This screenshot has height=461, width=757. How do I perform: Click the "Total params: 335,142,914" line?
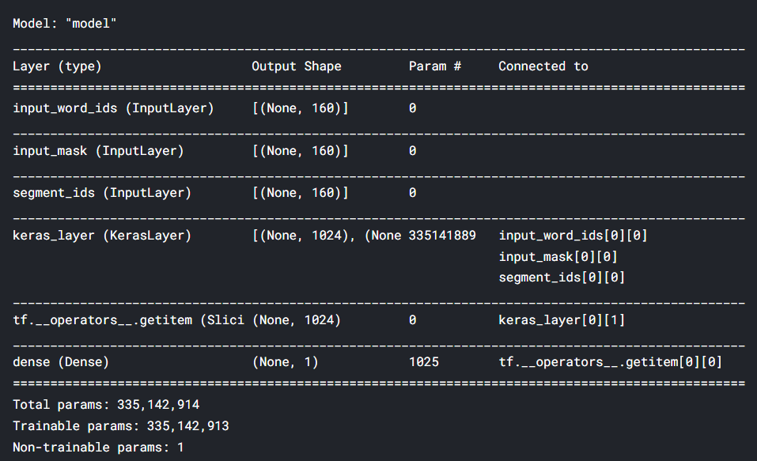106,405
